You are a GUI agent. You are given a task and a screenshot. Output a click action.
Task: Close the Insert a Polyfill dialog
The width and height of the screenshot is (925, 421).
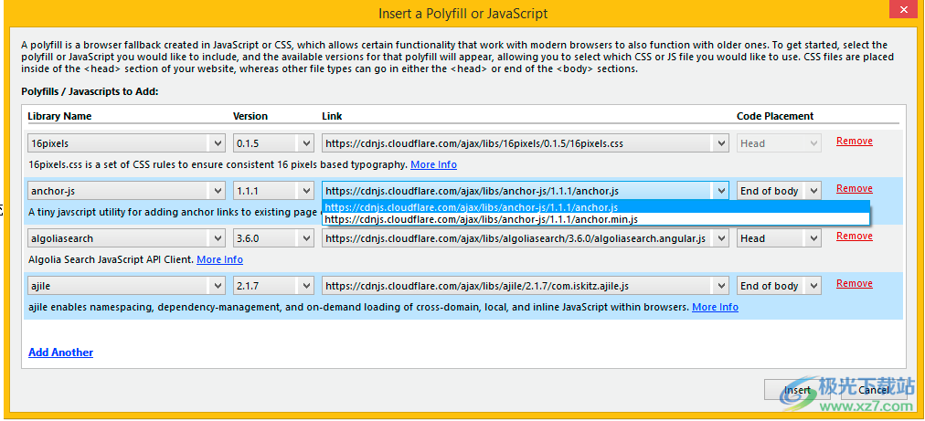coord(902,11)
